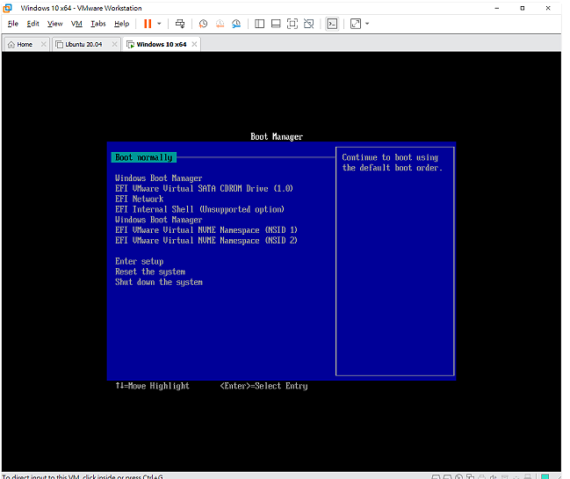Click the stretch guest display icon

(356, 24)
